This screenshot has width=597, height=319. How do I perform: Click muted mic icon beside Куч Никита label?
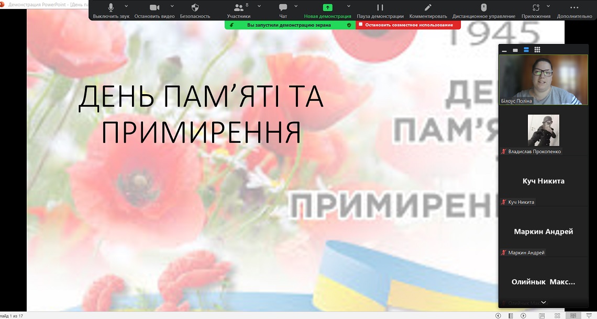pos(504,202)
